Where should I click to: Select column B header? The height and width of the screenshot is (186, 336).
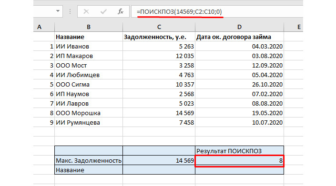tap(89, 27)
